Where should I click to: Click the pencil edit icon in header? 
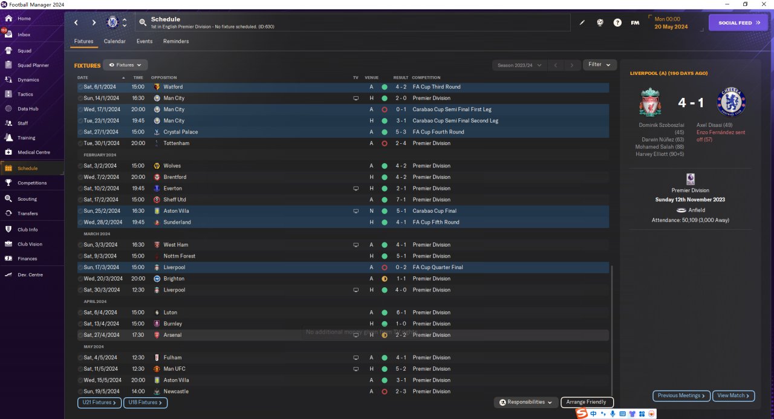[582, 23]
